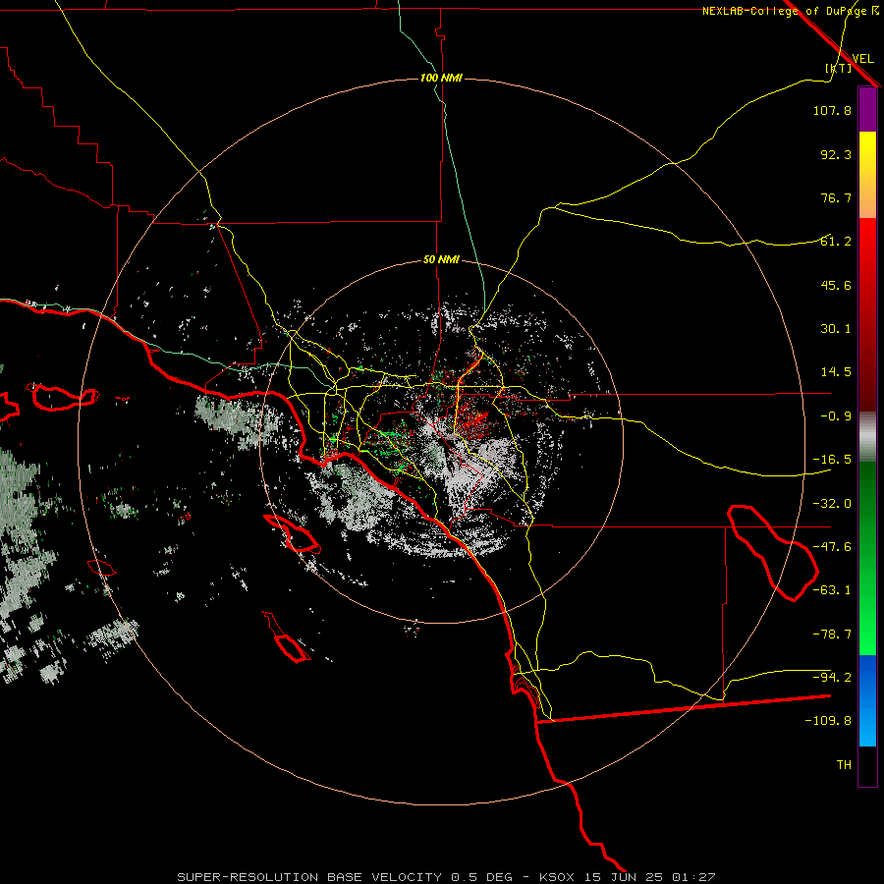Click the -16.5 velocity scale value
Image resolution: width=884 pixels, height=884 pixels.
click(x=832, y=460)
